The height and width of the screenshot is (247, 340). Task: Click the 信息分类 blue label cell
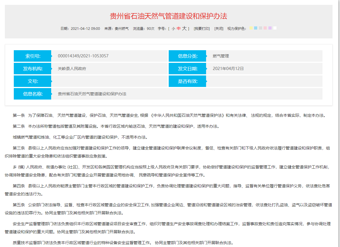(x=187, y=56)
